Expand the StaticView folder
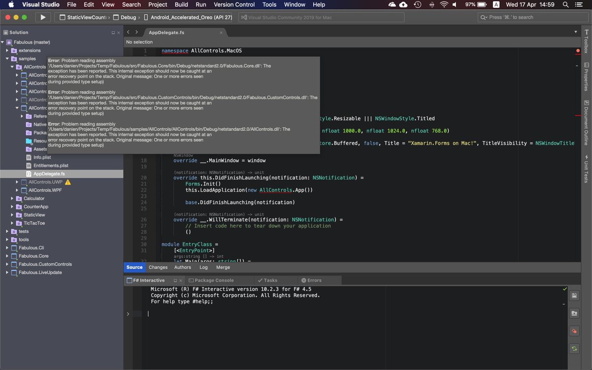This screenshot has width=592, height=370. [x=12, y=215]
